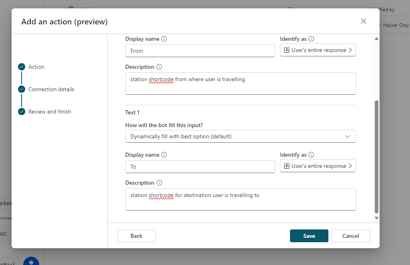Go to the Action step
Viewport: 410px width, 265px height.
(x=36, y=67)
